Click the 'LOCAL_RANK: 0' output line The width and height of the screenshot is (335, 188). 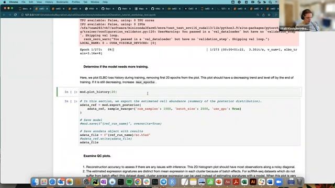(x=118, y=43)
